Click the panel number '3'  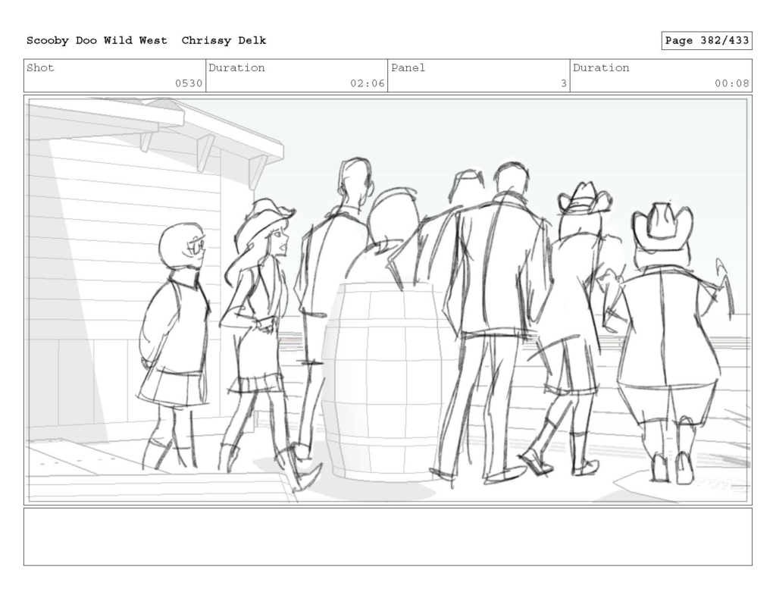point(563,83)
